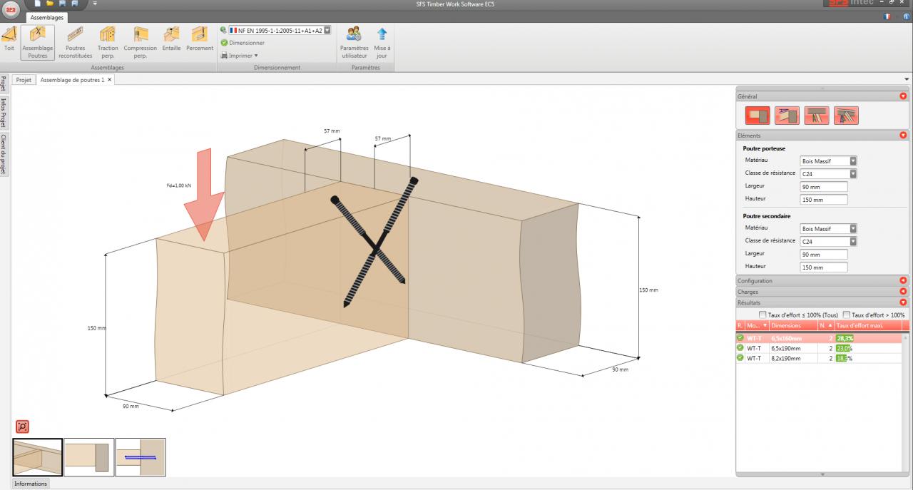The image size is (913, 490).
Task: Click Poutre porteuse Hauteur field
Action: pyautogui.click(x=824, y=200)
